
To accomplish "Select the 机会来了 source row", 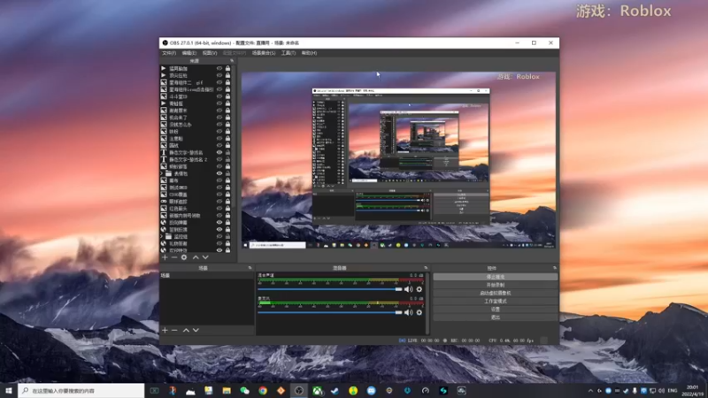I will coord(196,118).
